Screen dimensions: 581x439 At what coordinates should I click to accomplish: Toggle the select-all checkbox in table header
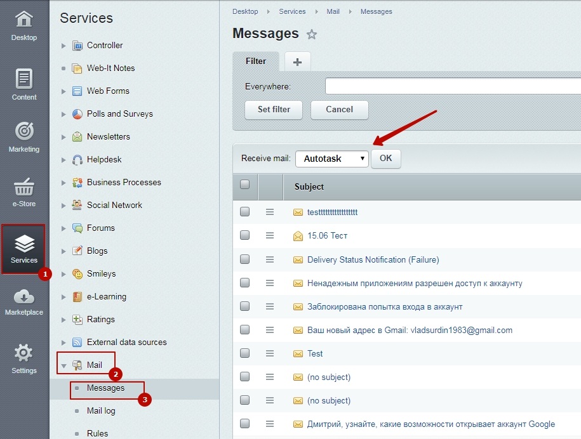[244, 185]
